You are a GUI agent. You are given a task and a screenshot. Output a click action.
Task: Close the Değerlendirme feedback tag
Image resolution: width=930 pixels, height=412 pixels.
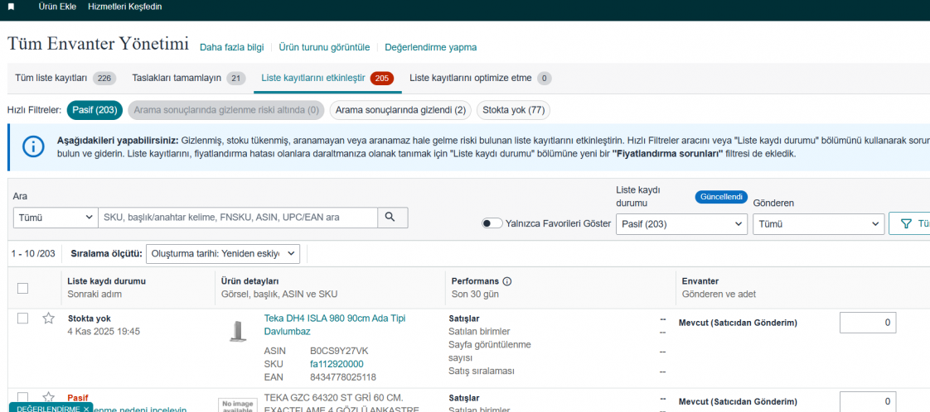86,409
